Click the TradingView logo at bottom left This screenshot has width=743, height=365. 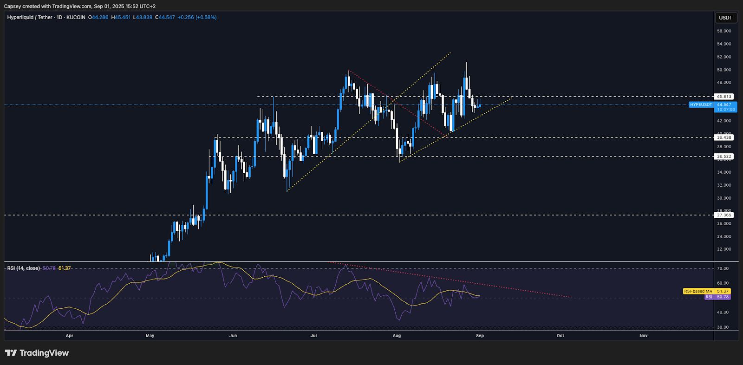37,353
